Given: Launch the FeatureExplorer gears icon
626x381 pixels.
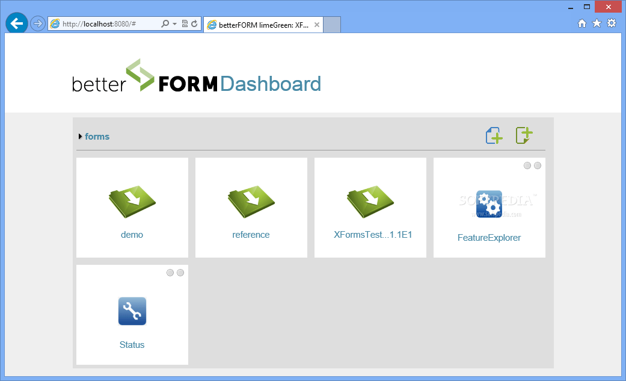Looking at the screenshot, I should [x=489, y=204].
